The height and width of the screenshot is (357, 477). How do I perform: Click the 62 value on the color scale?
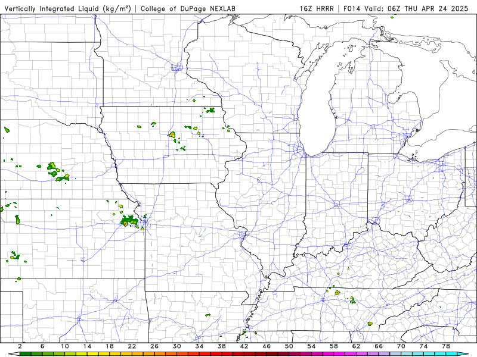tap(356, 346)
